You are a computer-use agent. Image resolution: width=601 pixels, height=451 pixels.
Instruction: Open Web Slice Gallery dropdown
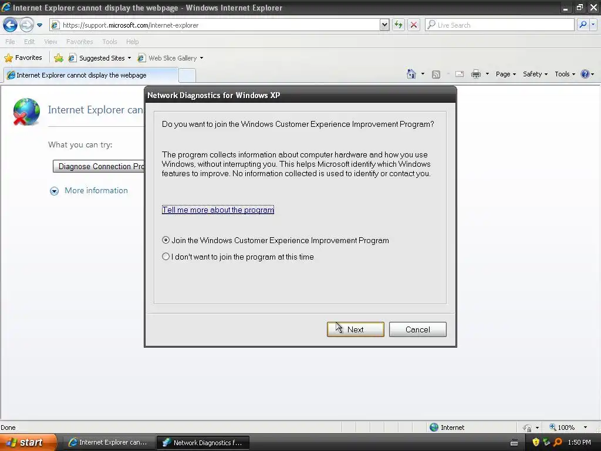171,58
